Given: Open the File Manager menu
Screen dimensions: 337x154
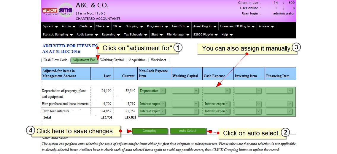Looking at the screenshot, I should click(178, 35).
